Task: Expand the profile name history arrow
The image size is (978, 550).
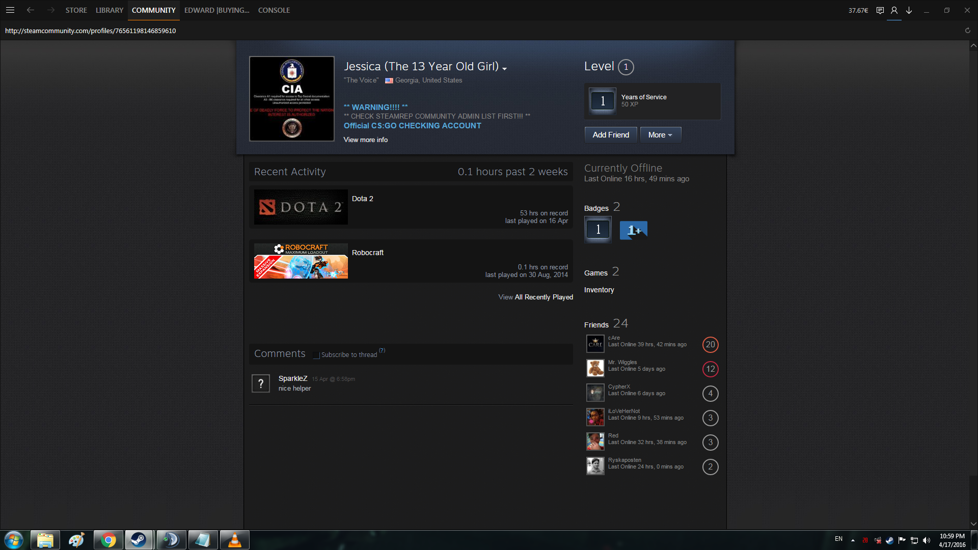Action: [504, 69]
